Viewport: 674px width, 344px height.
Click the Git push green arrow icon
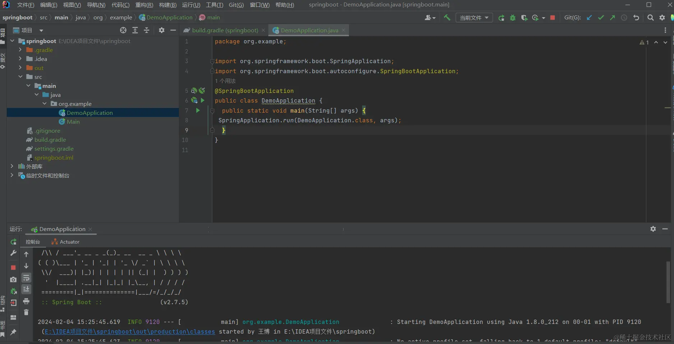click(x=612, y=18)
